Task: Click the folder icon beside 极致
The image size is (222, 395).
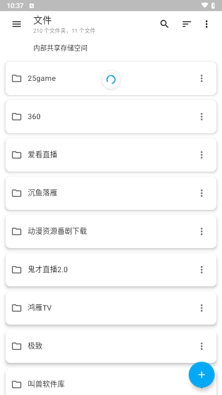Action: [17, 346]
